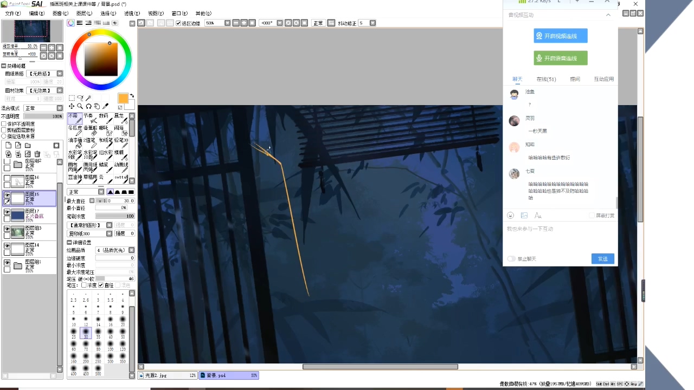694x390 pixels.
Task: Switch the color panel to color wheel
Action: [x=71, y=23]
